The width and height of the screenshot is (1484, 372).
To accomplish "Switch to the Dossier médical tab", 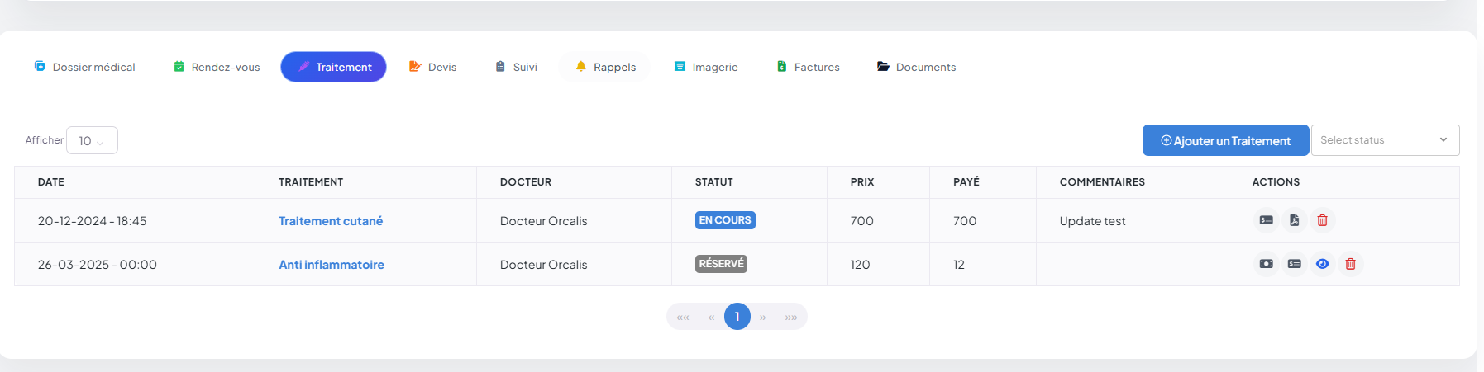I will coord(84,67).
